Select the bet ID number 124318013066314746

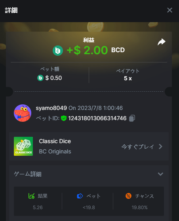click(97, 118)
